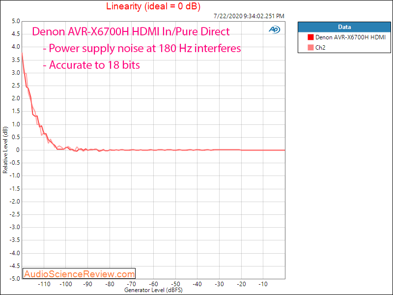This screenshot has width=393, height=295.
Task: Click the annotation Denon AVR-X6700H HDMI In/Pure Direct
Action: click(131, 31)
